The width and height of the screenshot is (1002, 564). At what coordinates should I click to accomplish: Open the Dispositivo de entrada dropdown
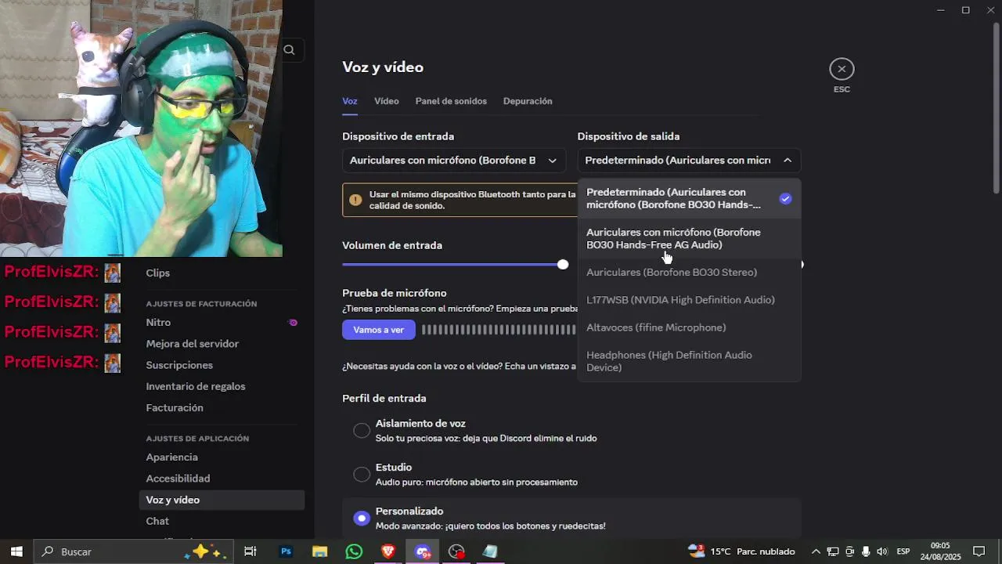click(x=453, y=161)
